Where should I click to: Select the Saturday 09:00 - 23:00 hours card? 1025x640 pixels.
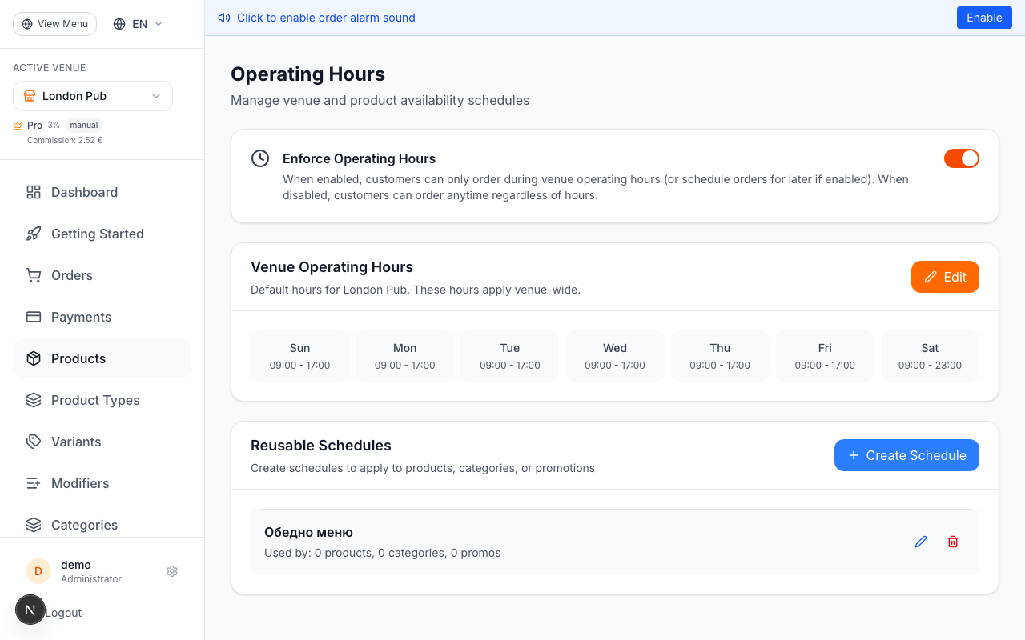930,355
